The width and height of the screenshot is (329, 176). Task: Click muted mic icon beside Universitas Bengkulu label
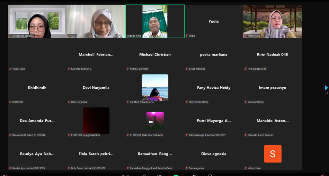click(10, 36)
